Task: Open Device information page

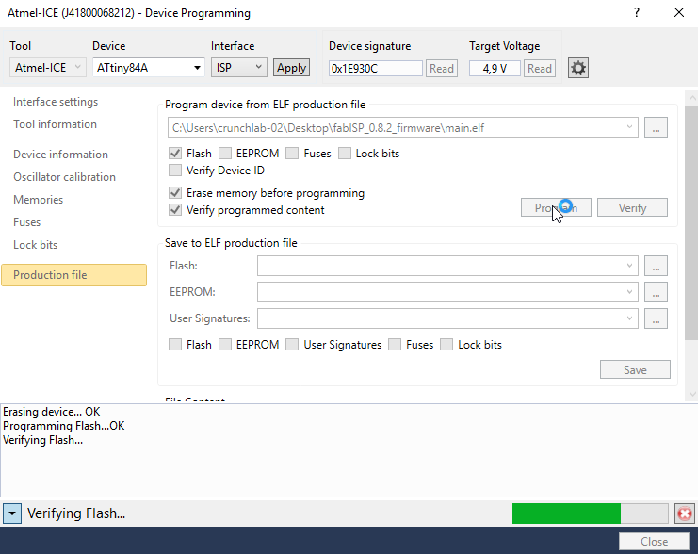Action: pos(60,155)
